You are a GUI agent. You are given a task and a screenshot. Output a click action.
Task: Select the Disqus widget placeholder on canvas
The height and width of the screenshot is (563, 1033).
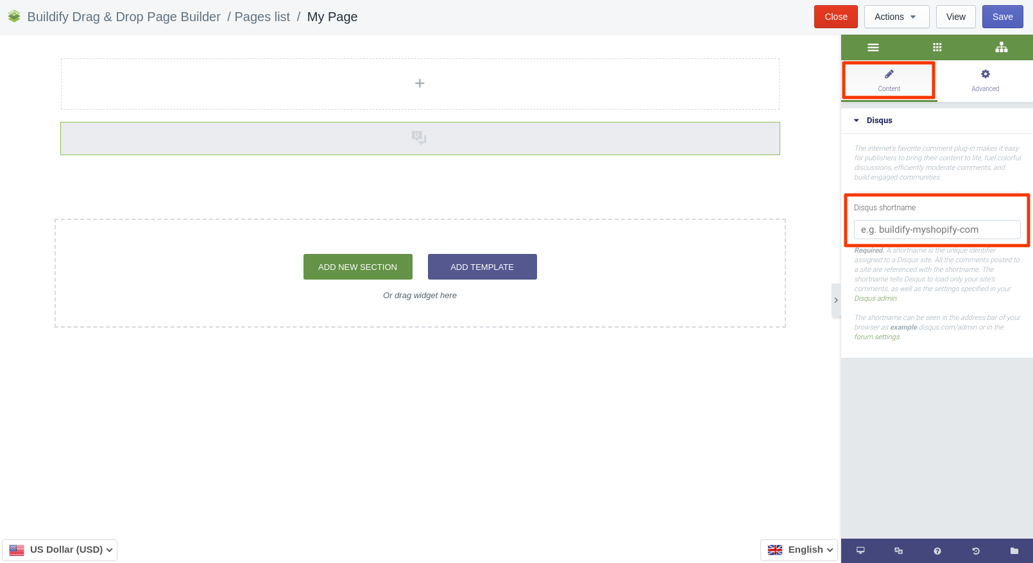click(x=420, y=139)
